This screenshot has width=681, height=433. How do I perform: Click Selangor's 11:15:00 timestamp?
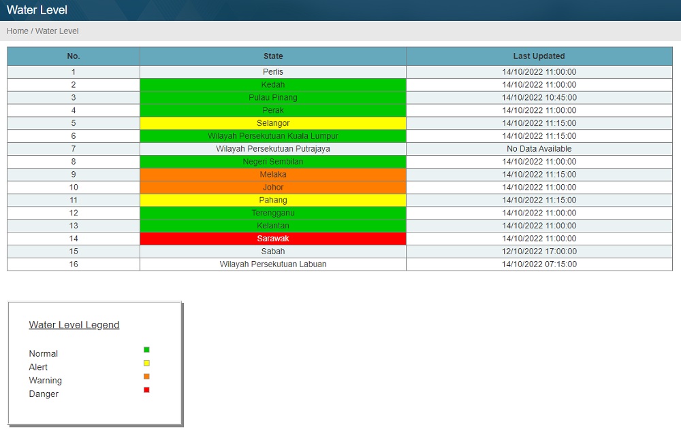click(539, 123)
